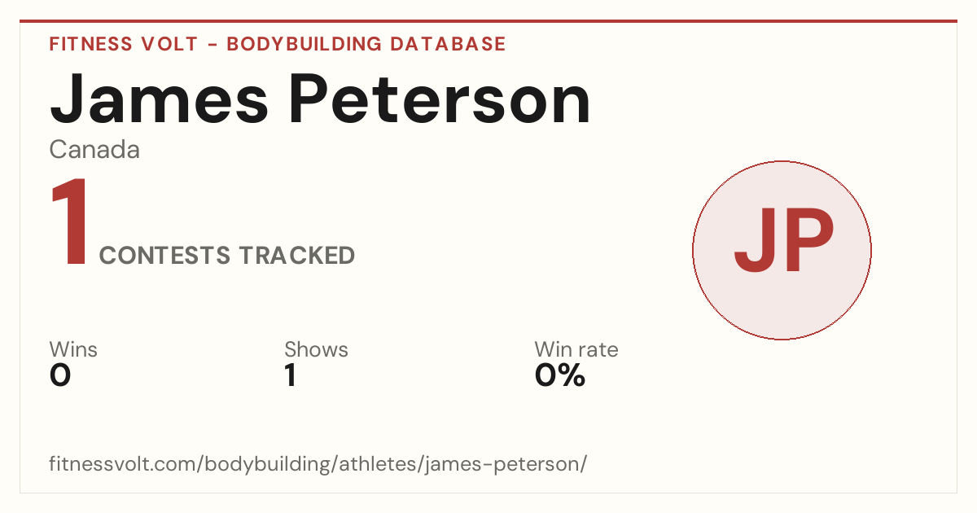The height and width of the screenshot is (513, 977).
Task: Open the fitnessvolt.com athlete profile URL
Action: [x=318, y=464]
